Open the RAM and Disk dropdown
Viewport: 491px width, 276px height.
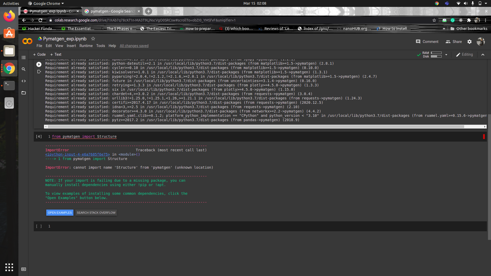[446, 54]
